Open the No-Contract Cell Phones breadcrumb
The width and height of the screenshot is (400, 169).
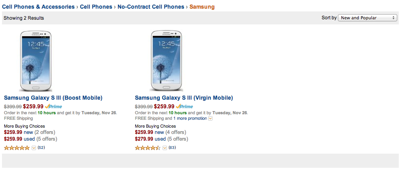[151, 7]
